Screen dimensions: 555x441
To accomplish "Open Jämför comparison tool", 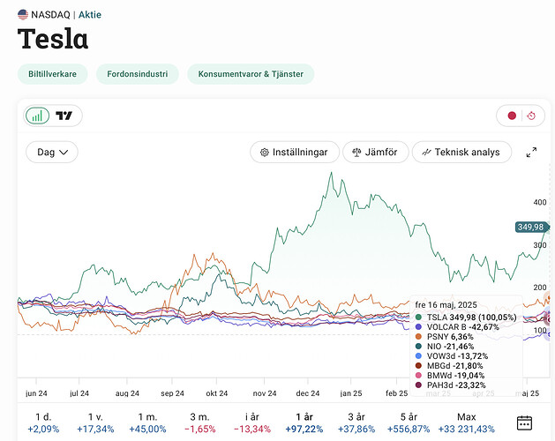I will (x=375, y=153).
